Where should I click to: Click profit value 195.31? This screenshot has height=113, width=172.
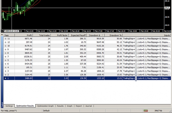29,67
